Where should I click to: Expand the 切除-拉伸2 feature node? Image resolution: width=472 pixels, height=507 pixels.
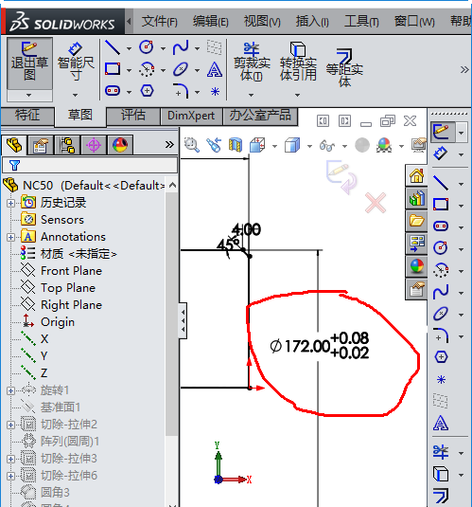(x=10, y=425)
